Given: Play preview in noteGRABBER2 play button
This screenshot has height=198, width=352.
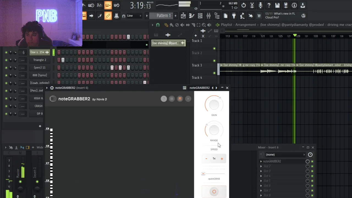Looking at the screenshot, I should tap(188, 99).
